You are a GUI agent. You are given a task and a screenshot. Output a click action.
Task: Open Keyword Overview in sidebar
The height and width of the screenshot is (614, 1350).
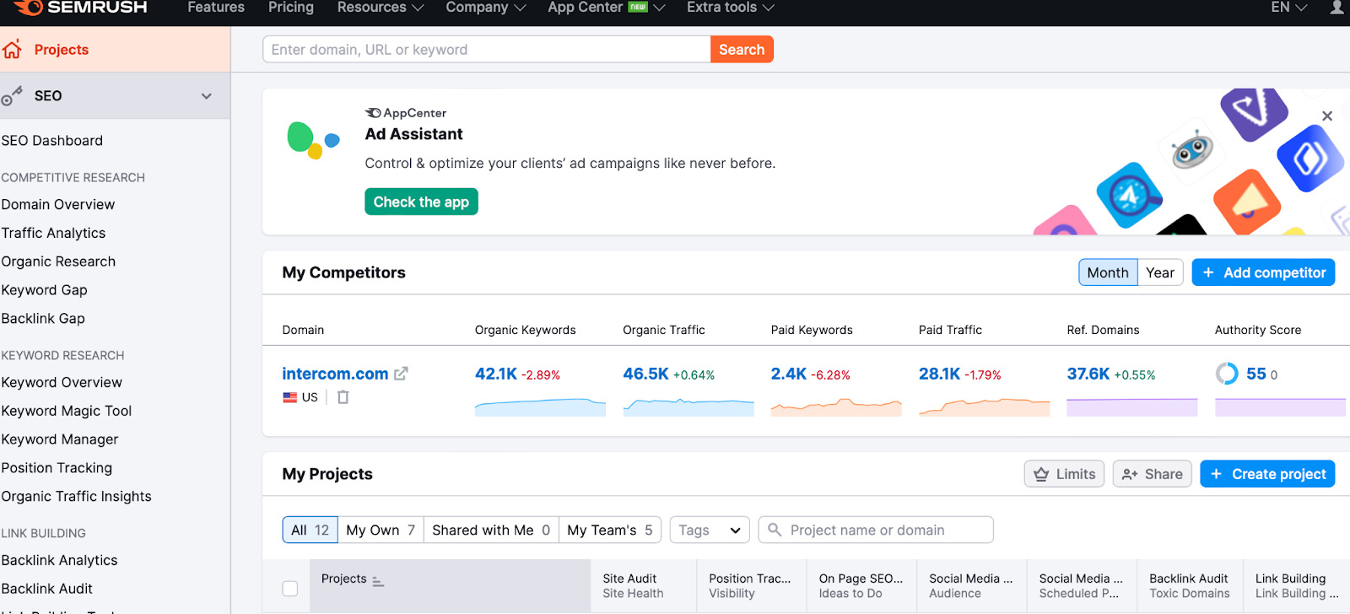62,382
